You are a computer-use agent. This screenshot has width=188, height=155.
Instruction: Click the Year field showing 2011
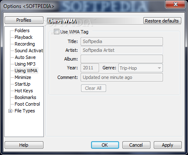[x=90, y=68]
